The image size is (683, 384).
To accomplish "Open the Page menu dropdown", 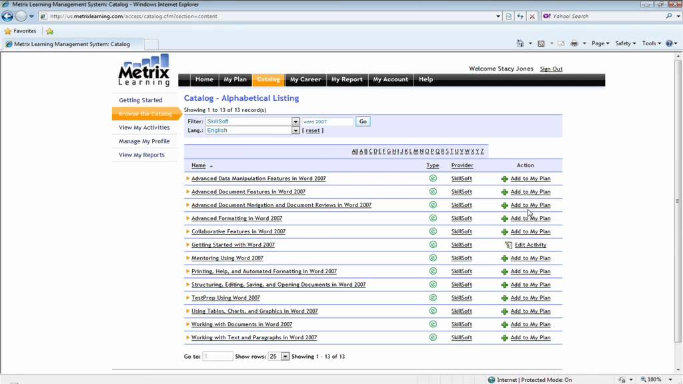I will click(600, 43).
